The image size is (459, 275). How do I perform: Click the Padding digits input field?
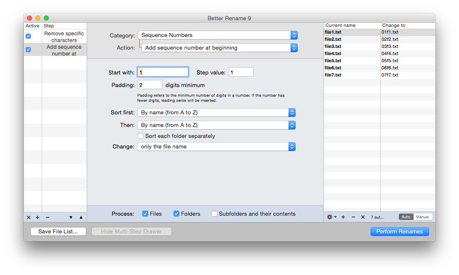[x=150, y=85]
